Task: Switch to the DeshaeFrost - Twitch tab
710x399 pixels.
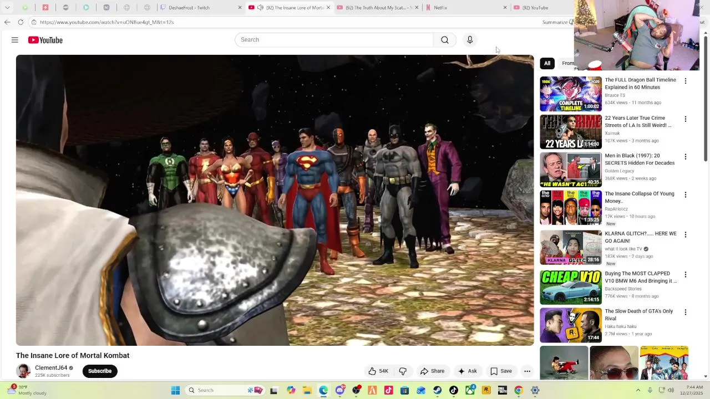Action: click(x=200, y=7)
